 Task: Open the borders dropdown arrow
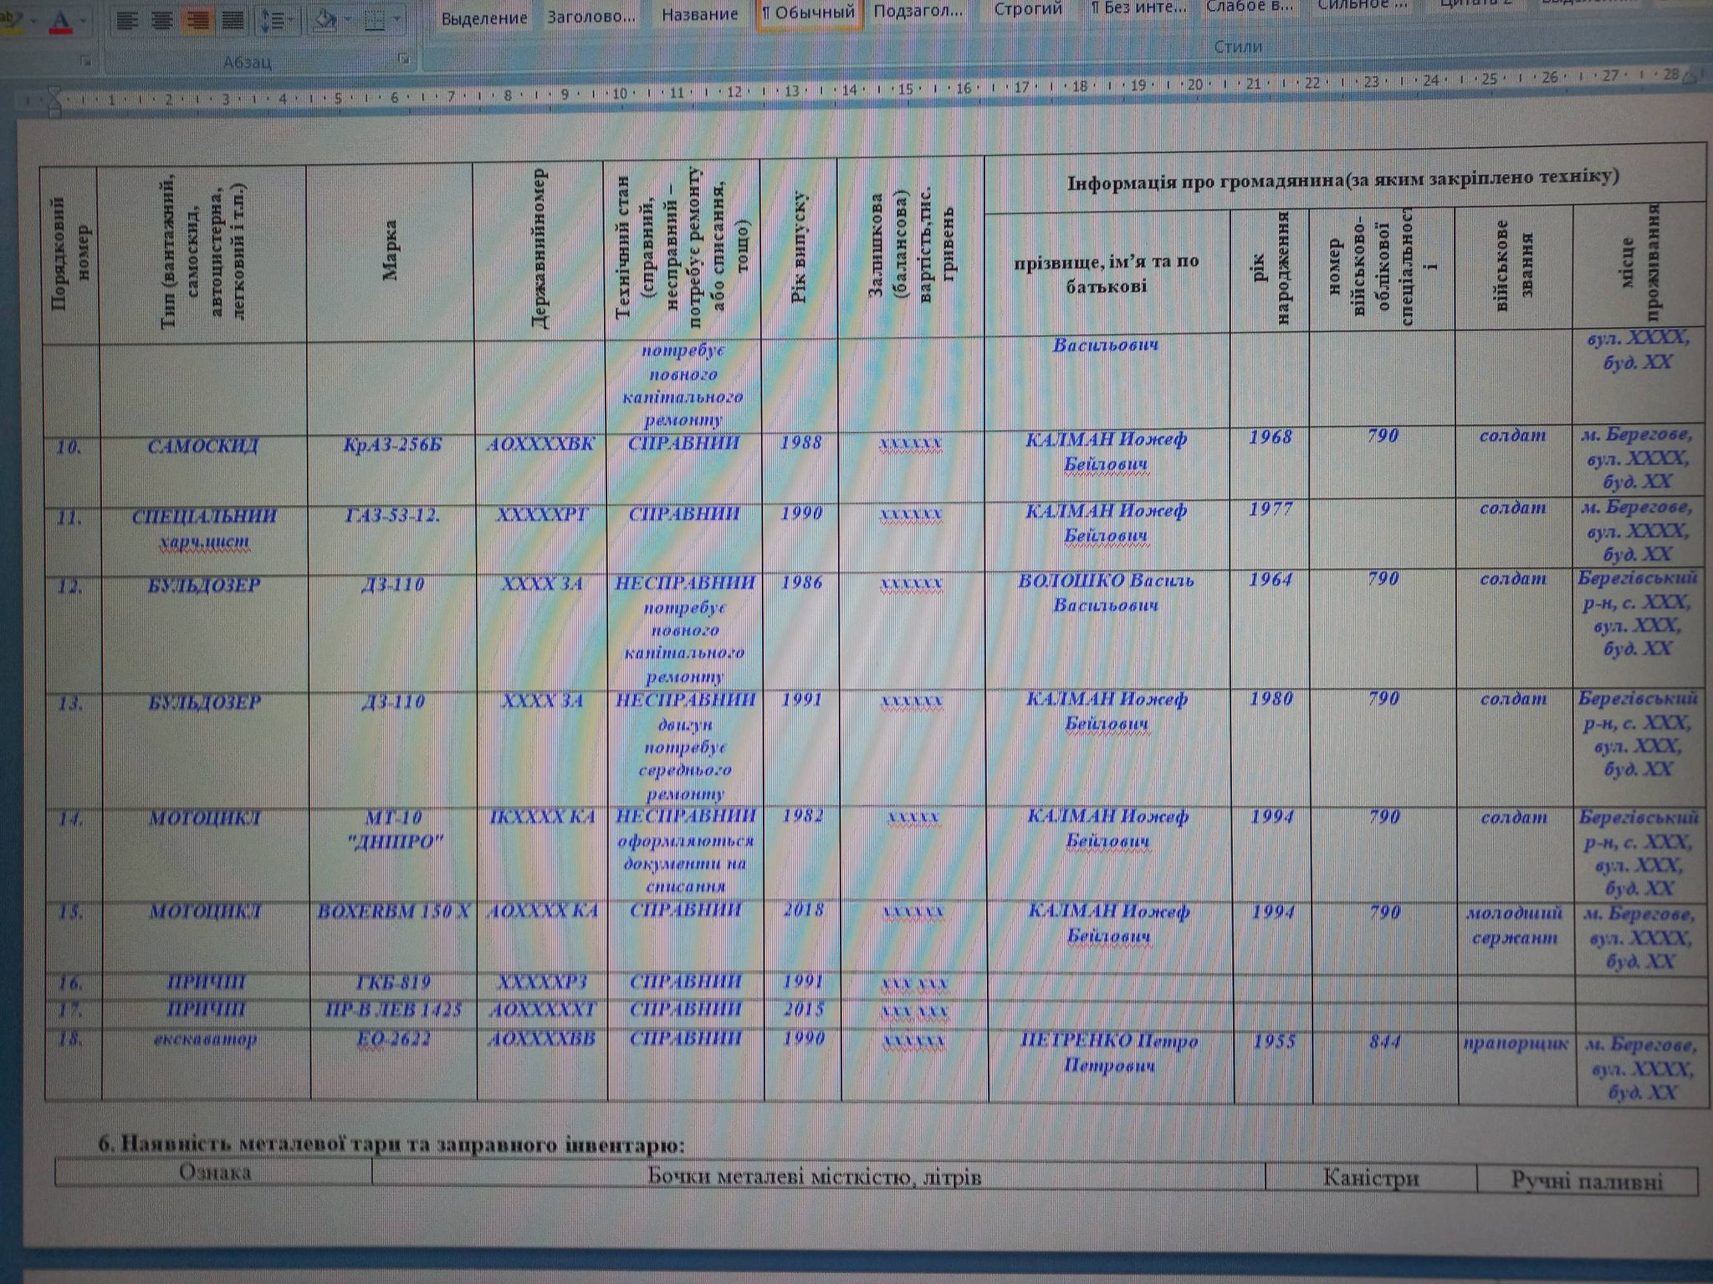click(397, 20)
